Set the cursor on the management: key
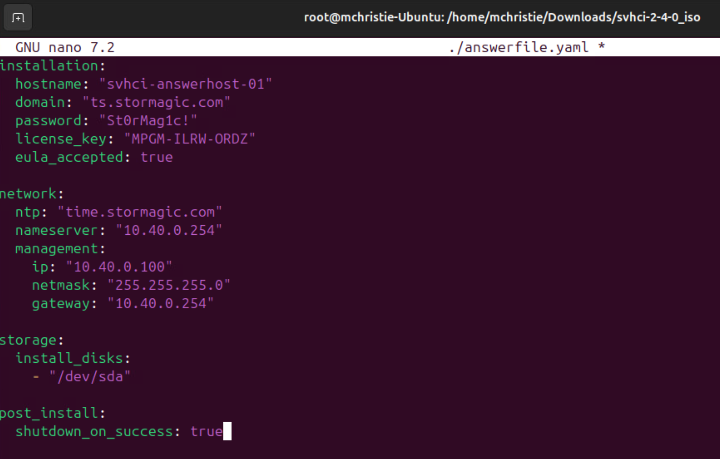This screenshot has width=720, height=459. coord(60,249)
